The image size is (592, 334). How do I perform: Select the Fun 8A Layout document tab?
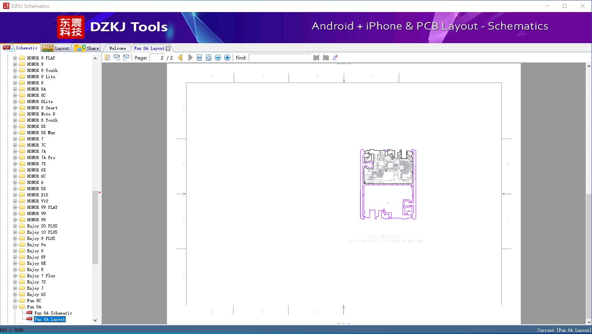[149, 48]
